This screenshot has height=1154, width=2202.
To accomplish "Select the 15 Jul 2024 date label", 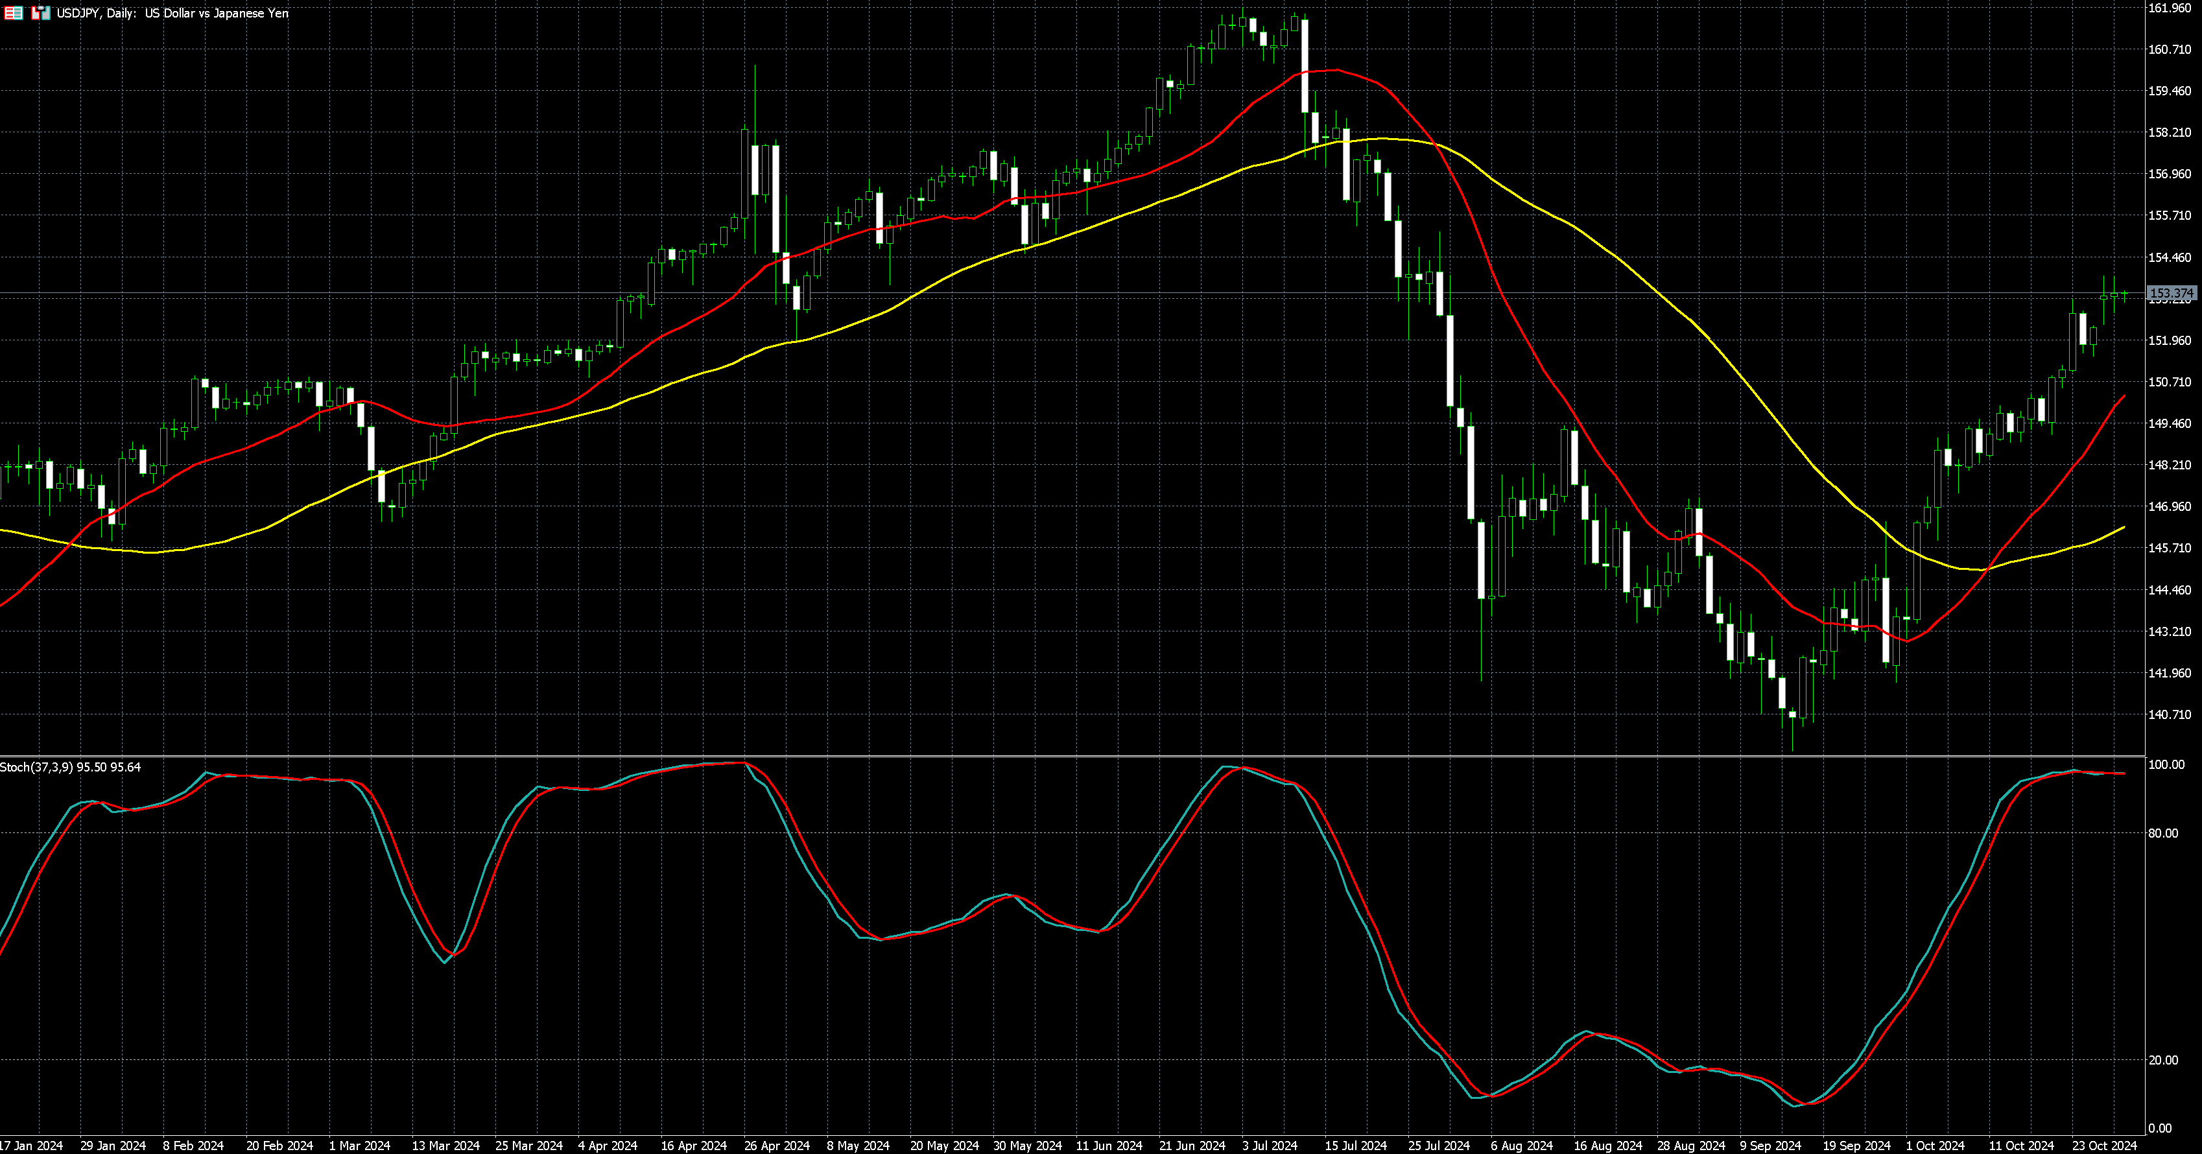I will point(1355,1146).
